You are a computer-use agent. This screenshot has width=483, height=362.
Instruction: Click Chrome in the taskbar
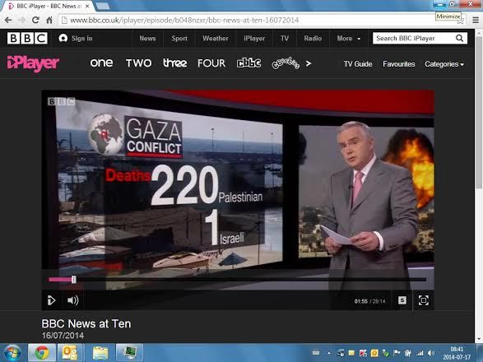[42, 353]
